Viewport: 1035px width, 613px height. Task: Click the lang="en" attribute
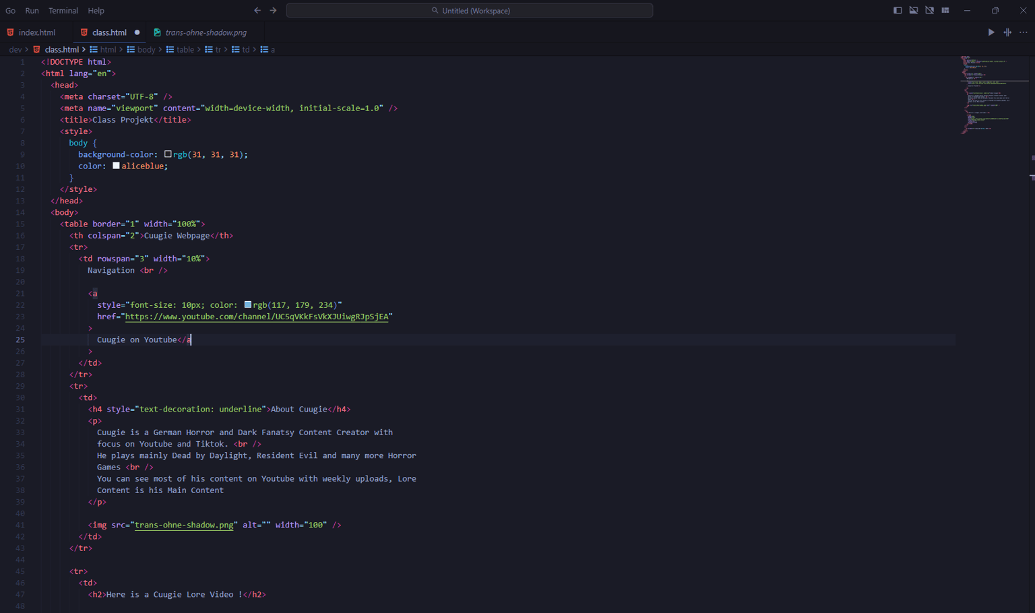click(90, 73)
